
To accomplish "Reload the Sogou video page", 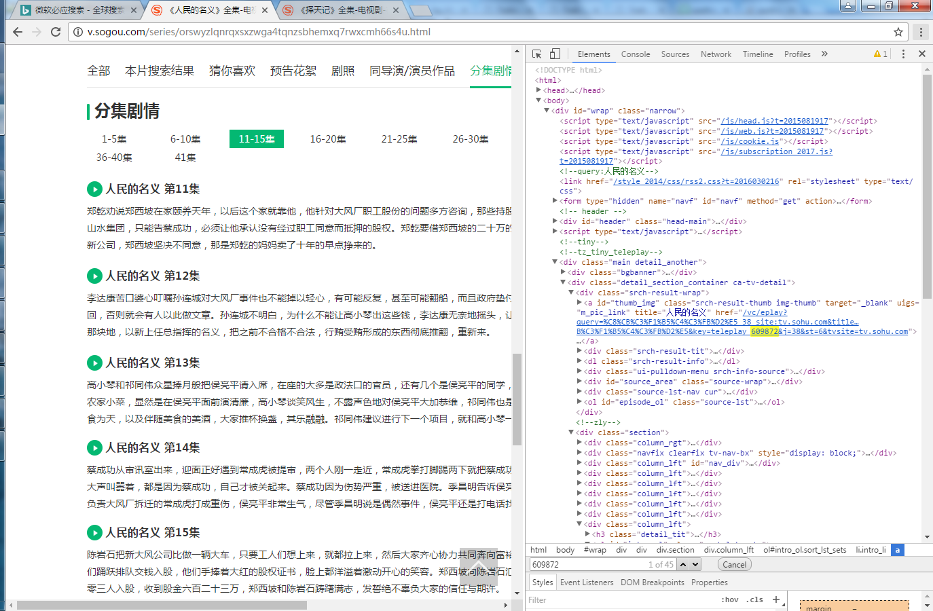I will coord(56,31).
